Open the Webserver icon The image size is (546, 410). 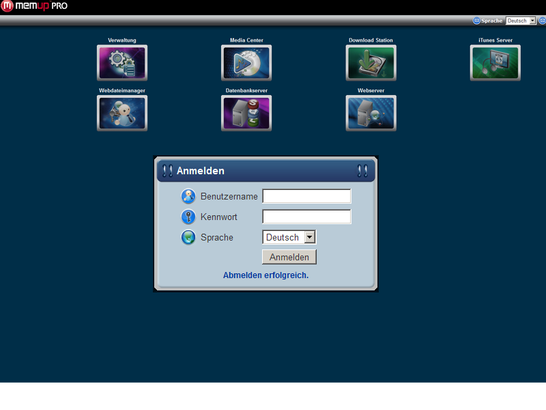tap(371, 113)
